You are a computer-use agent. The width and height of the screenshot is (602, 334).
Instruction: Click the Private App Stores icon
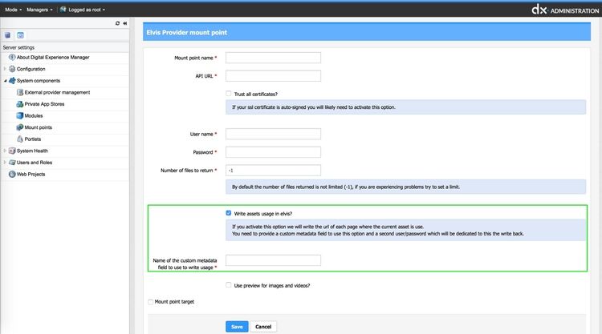(x=20, y=104)
